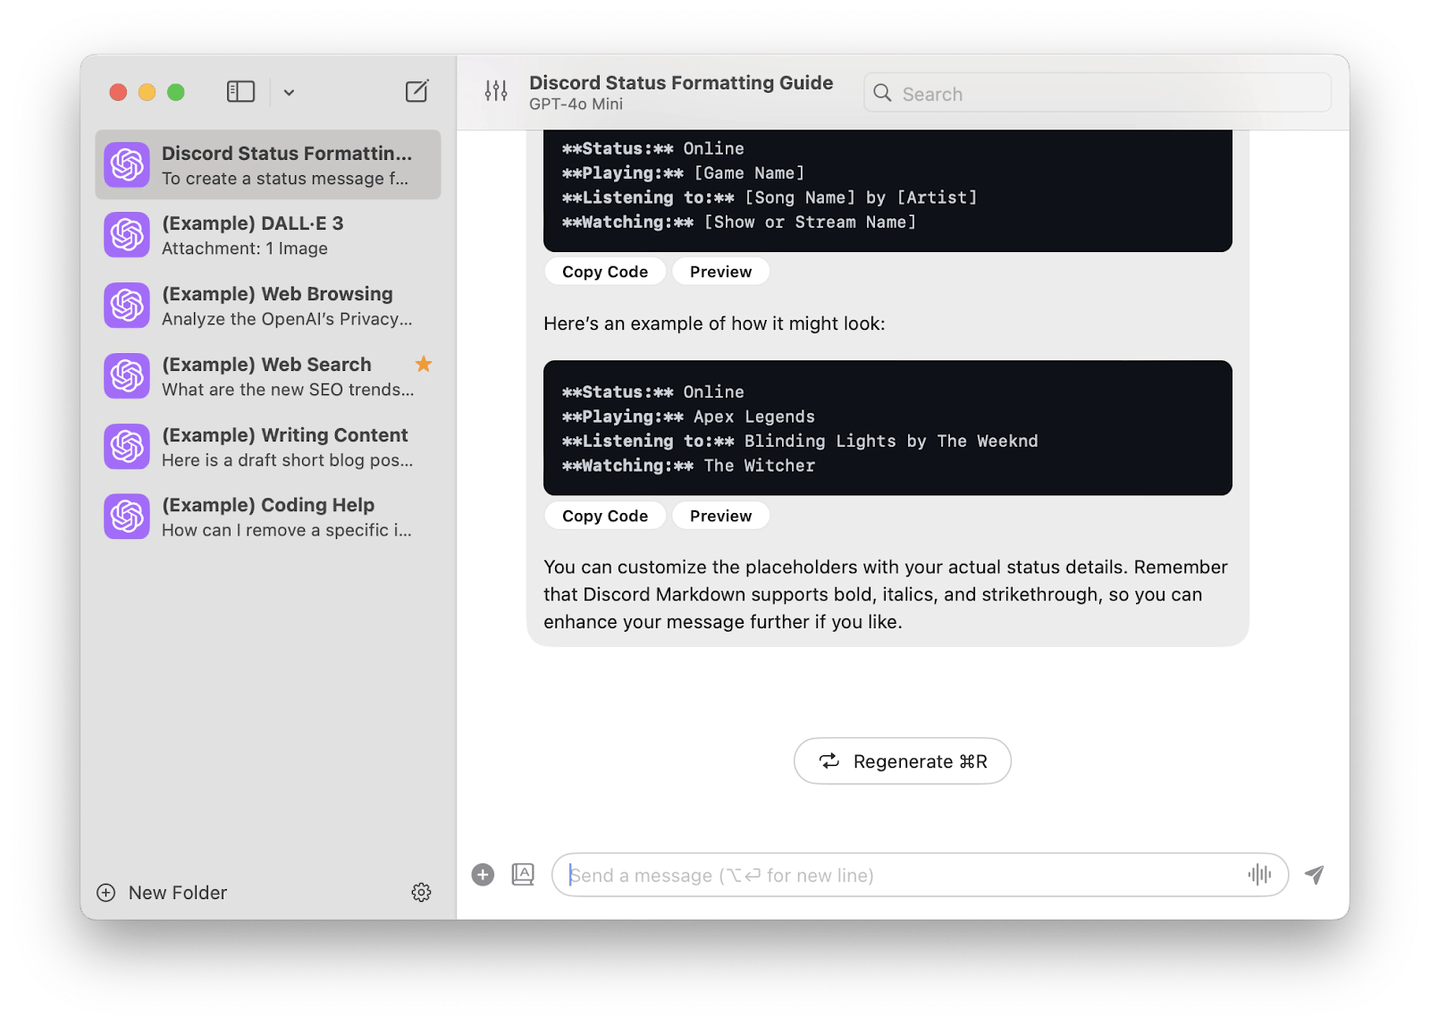Click the Regenerate button

tap(903, 761)
